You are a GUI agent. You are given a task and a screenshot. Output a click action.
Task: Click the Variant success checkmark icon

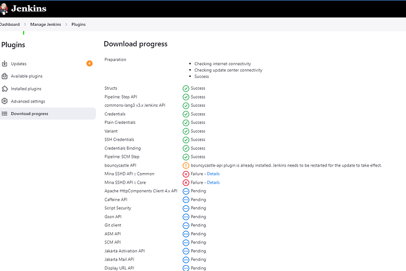[186, 131]
